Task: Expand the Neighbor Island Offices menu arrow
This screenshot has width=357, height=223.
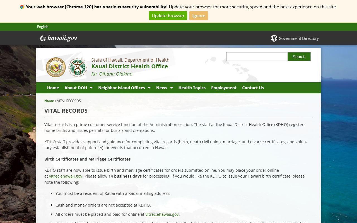Action: 149,88
